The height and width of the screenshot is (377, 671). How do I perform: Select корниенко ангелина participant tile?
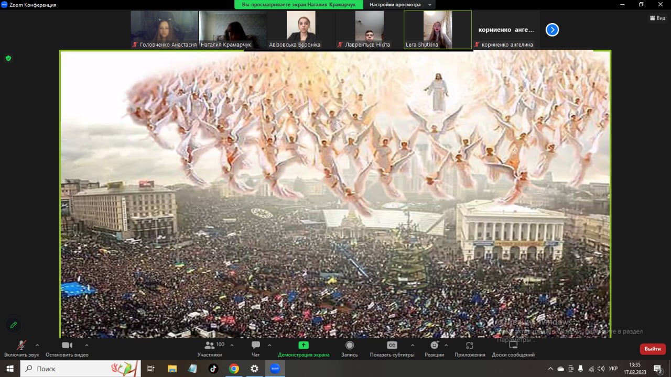coord(506,30)
